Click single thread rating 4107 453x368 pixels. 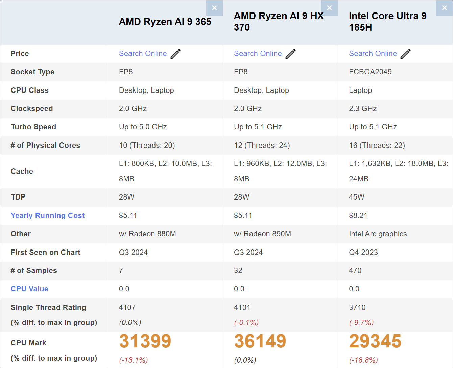(127, 307)
